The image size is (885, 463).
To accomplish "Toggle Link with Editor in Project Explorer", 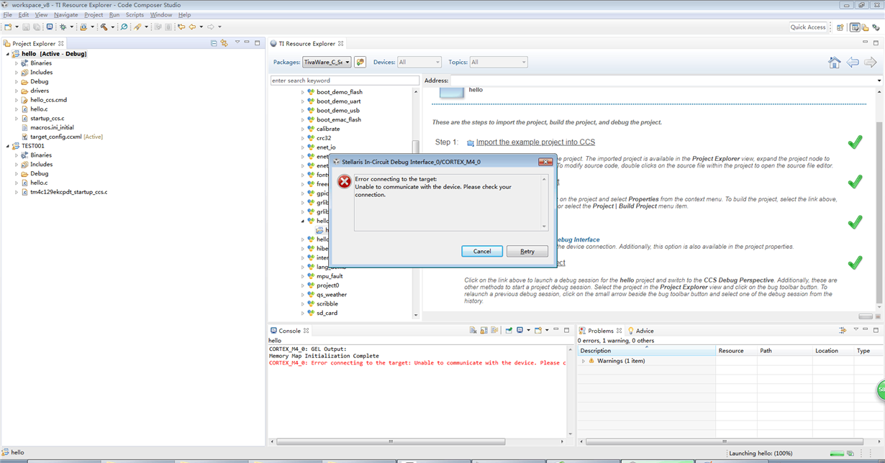I will [x=224, y=43].
